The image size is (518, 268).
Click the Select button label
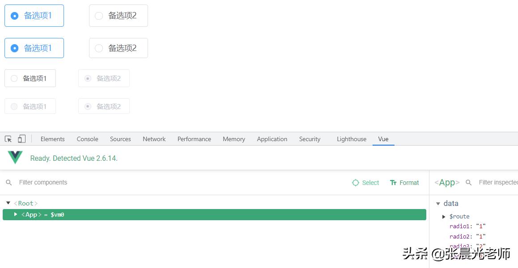point(370,183)
